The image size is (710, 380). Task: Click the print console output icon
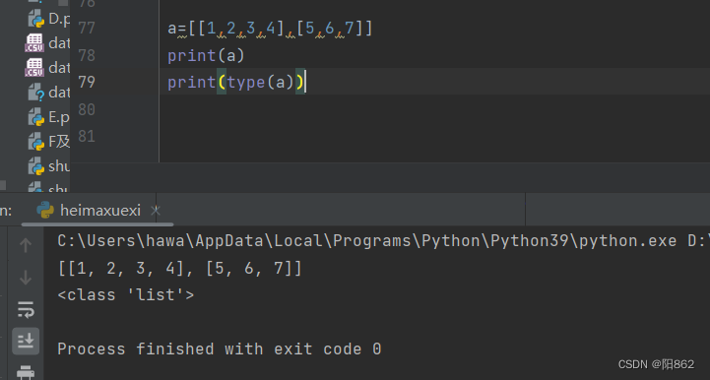(x=26, y=372)
